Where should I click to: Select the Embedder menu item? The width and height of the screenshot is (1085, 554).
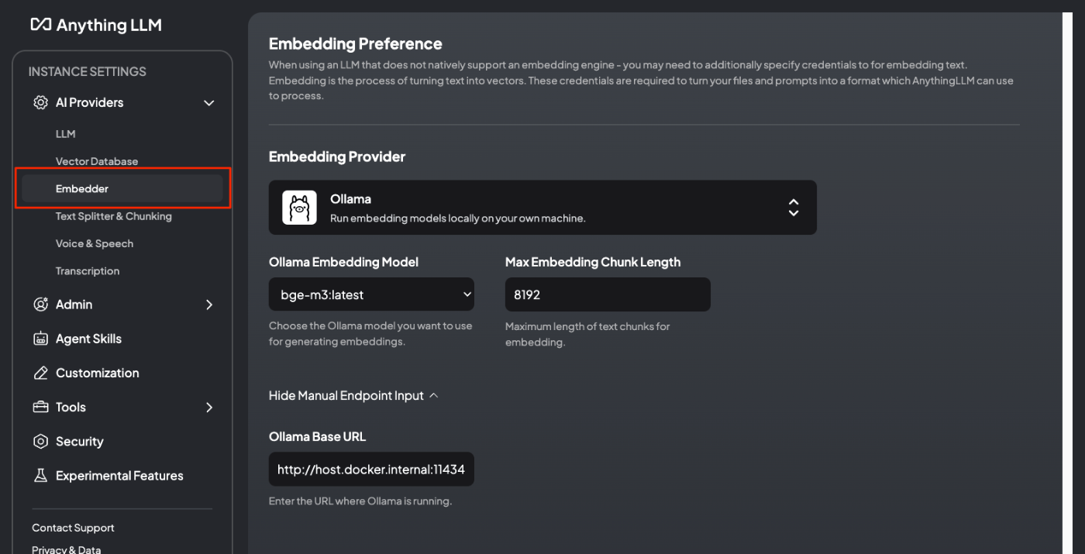(x=122, y=189)
